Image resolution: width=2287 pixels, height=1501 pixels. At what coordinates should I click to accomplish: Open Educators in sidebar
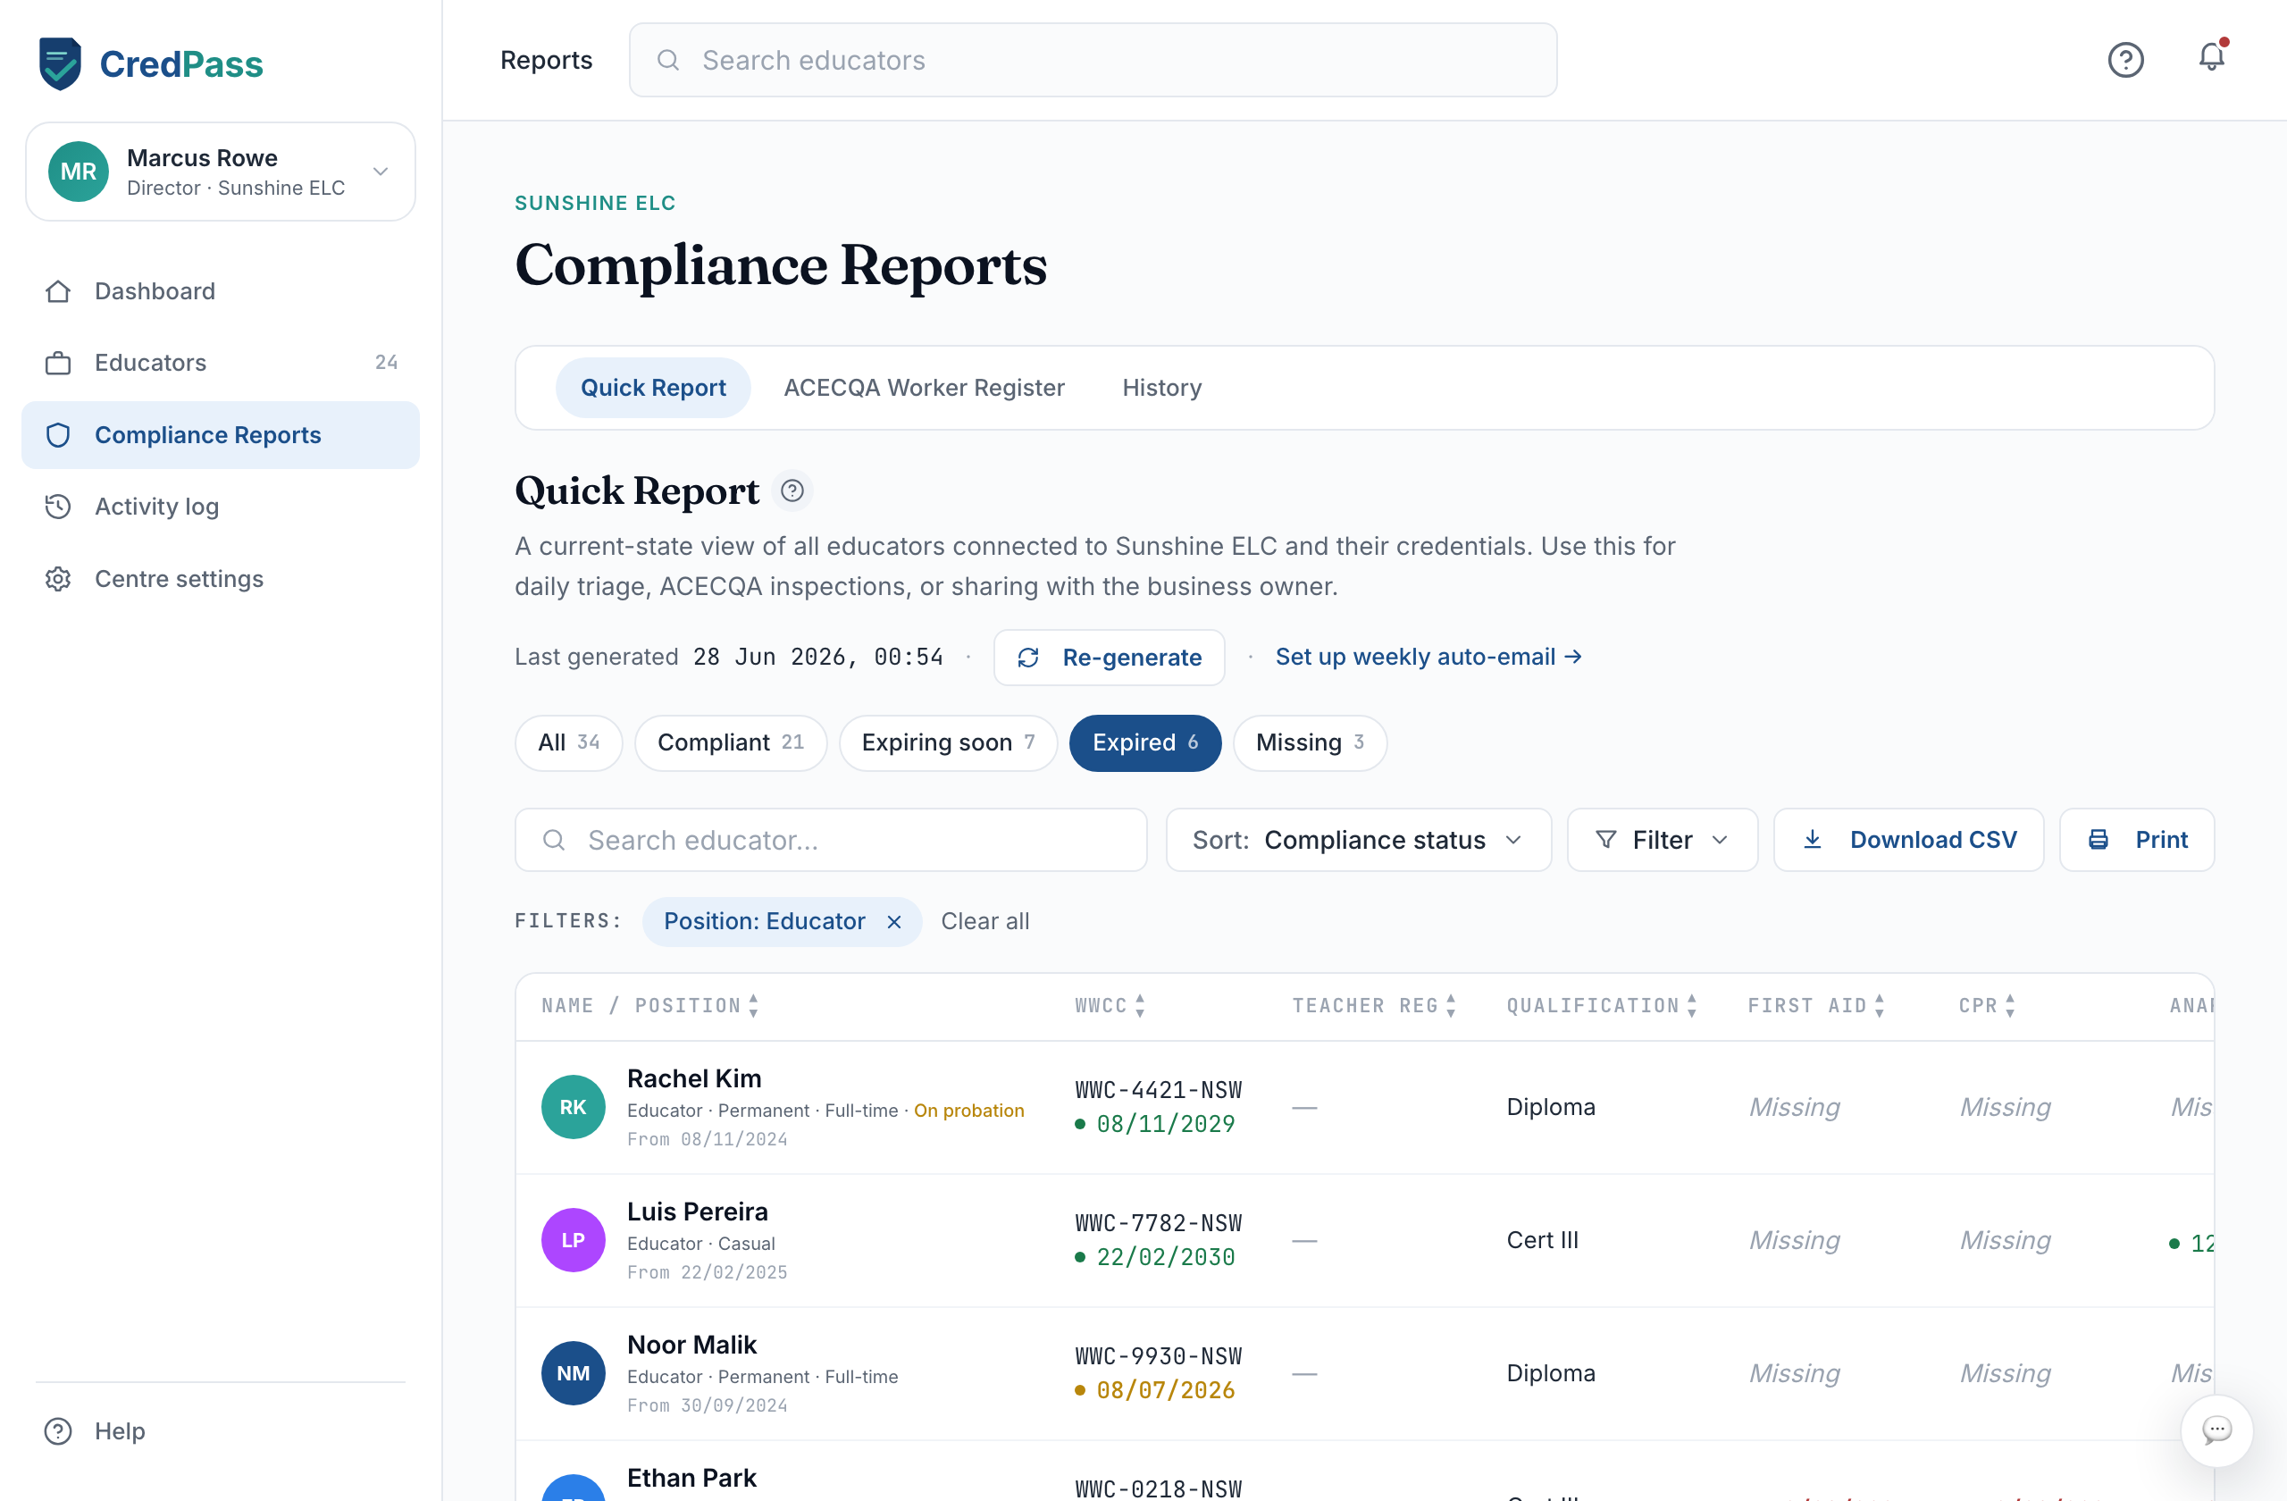click(220, 362)
